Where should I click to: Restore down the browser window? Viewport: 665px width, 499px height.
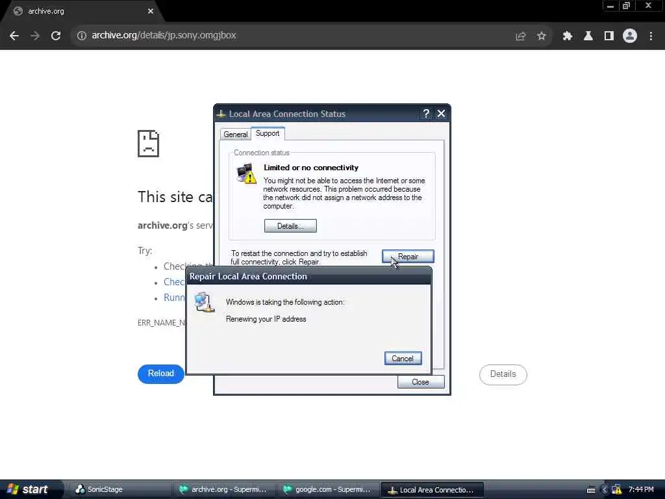pyautogui.click(x=627, y=6)
